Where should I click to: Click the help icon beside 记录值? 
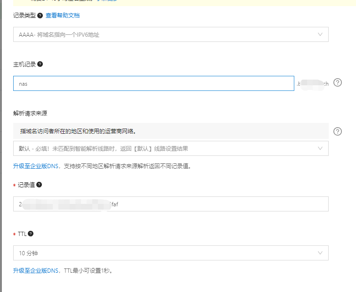pyautogui.click(x=39, y=185)
